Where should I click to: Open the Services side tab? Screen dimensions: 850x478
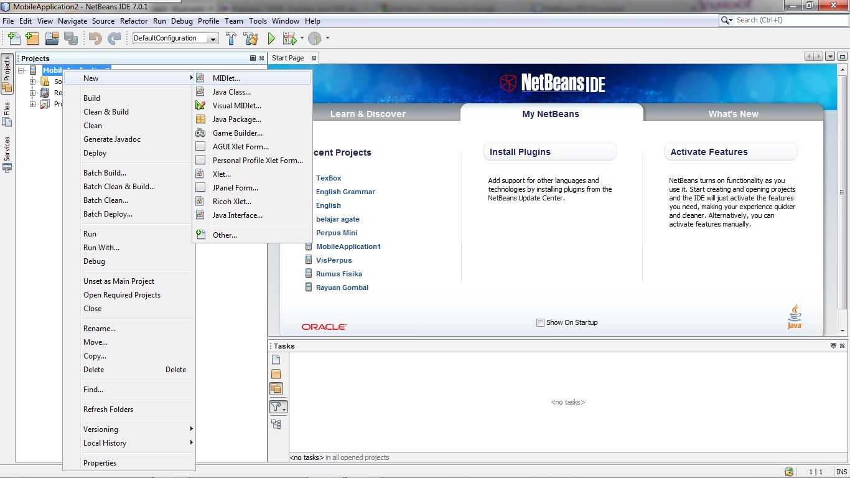tap(7, 154)
